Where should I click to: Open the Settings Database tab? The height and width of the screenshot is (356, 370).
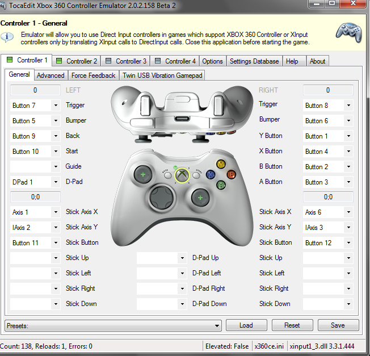254,61
